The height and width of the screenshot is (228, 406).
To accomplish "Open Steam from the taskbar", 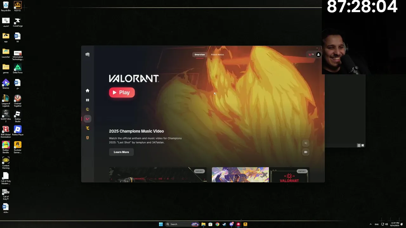I will 224,224.
